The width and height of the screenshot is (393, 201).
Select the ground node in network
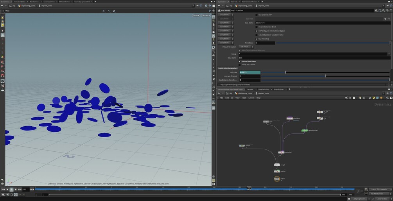point(242,145)
